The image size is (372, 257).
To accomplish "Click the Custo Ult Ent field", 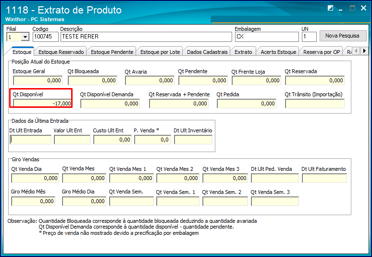I will (112, 140).
